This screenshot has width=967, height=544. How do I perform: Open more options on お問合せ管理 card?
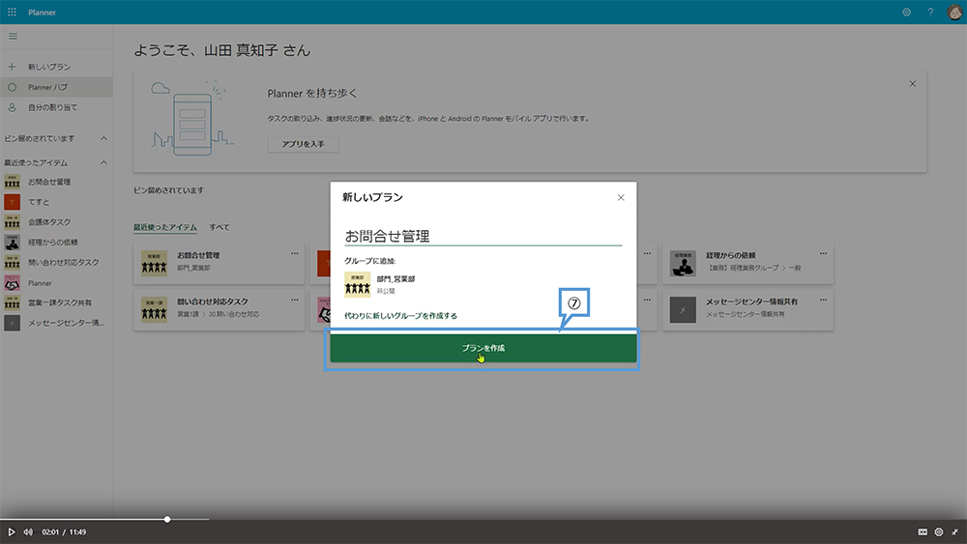pos(294,253)
